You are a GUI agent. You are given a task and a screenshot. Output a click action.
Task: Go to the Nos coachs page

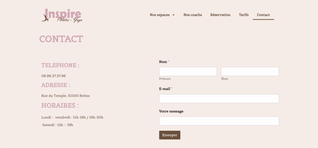click(193, 15)
